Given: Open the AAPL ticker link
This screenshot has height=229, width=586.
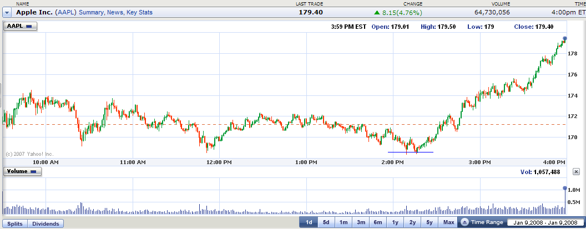Looking at the screenshot, I should [66, 12].
